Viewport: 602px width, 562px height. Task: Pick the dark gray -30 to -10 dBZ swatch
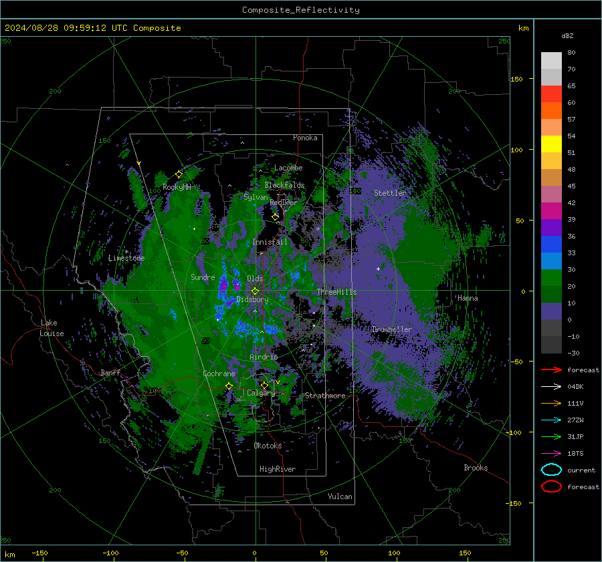[x=551, y=345]
